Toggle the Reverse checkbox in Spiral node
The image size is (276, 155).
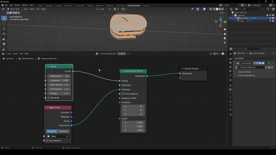coord(49,98)
